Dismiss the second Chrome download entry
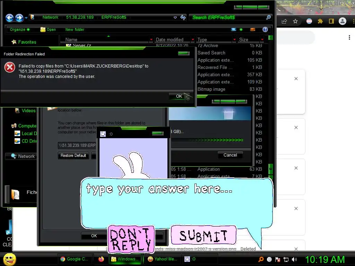 (296, 127)
